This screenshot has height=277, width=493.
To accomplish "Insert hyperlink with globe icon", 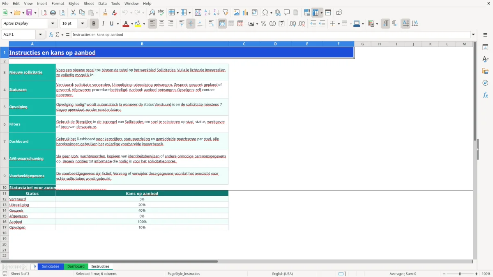I will 278,13.
